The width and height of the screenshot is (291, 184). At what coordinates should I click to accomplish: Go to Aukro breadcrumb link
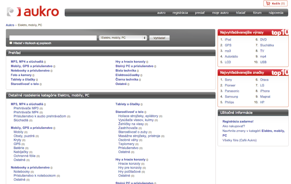[x=10, y=25]
